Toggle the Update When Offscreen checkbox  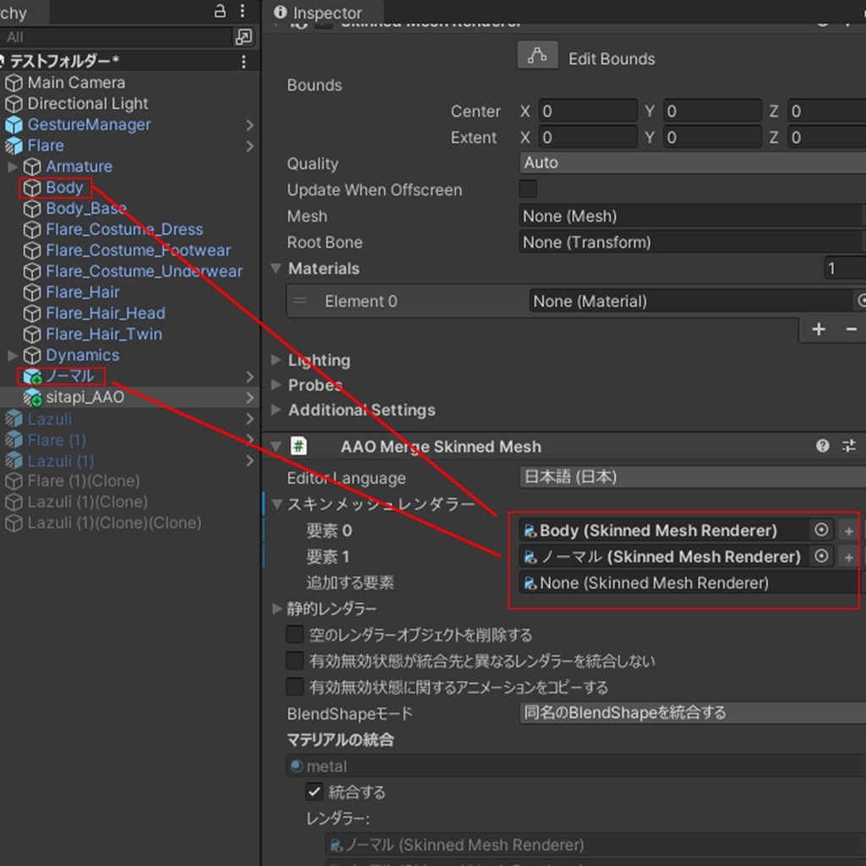point(528,189)
